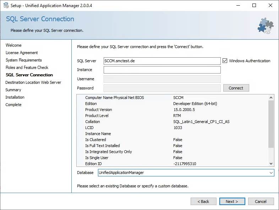The width and height of the screenshot is (279, 210).
Task: Go to the Next step
Action: click(232, 202)
